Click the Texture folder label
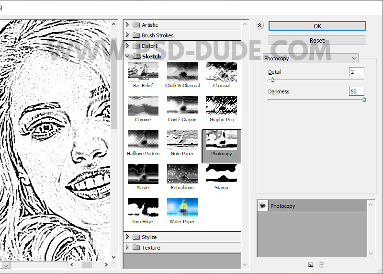 (x=151, y=248)
